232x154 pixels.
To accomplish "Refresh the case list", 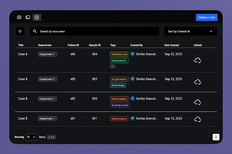I will [x=20, y=31].
